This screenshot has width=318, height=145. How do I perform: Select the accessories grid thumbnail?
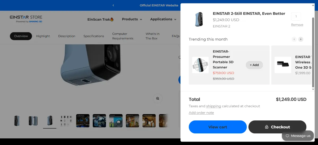click(x=66, y=121)
